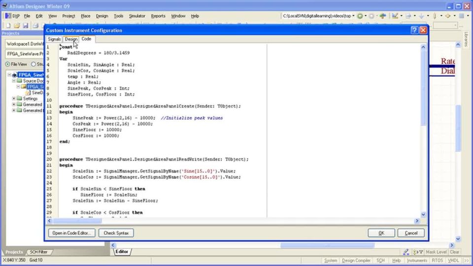
Task: Click the Source Documents folder icon
Action: point(19,81)
